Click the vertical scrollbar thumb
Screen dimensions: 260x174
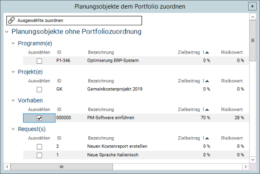click(x=253, y=41)
